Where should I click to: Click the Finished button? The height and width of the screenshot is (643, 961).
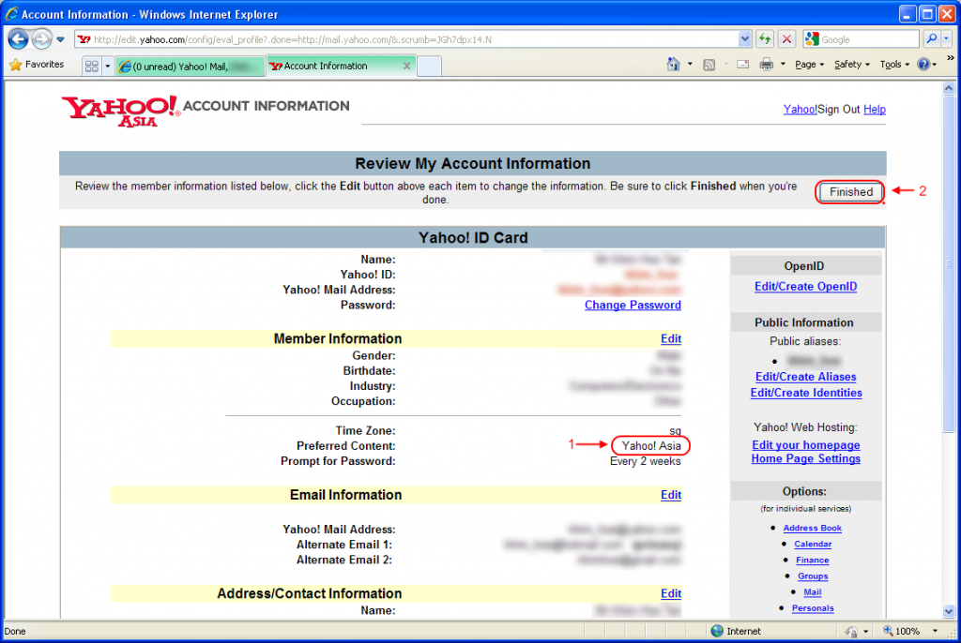click(850, 192)
